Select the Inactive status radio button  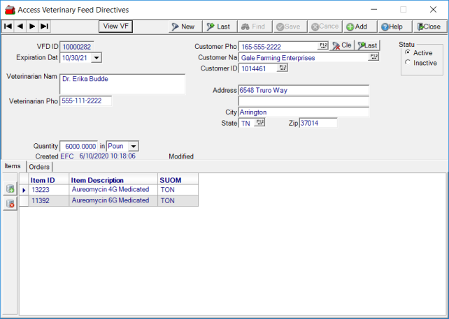point(408,63)
